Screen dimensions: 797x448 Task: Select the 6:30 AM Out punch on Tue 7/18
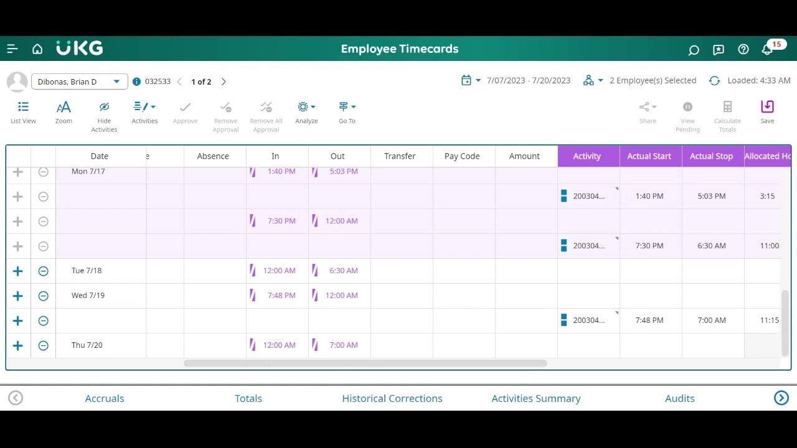339,271
